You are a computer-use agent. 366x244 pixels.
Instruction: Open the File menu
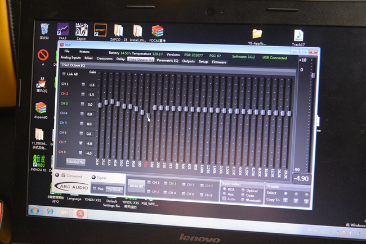click(x=67, y=52)
